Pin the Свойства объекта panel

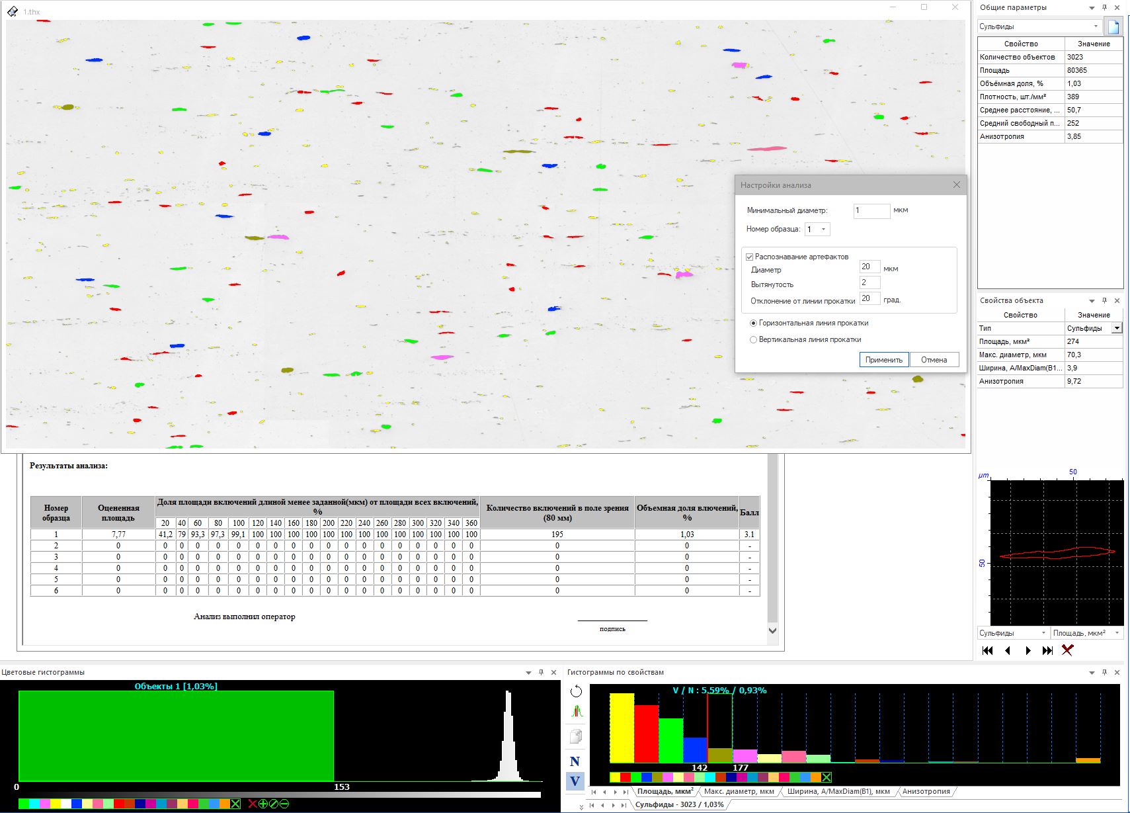coord(1104,300)
